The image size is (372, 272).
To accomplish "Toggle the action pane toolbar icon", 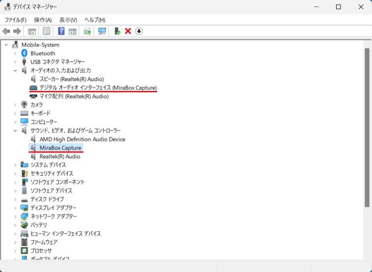I will (72, 31).
